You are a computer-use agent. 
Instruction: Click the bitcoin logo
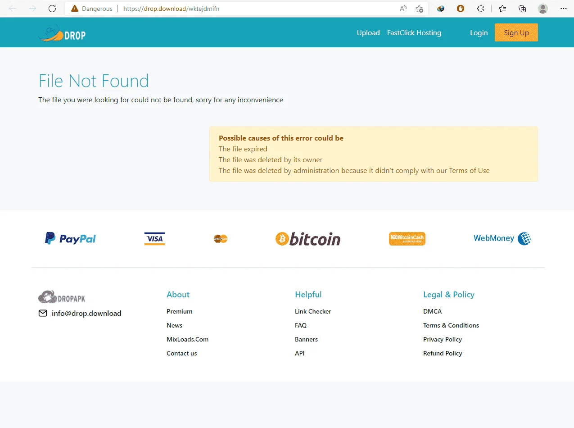pyautogui.click(x=308, y=239)
